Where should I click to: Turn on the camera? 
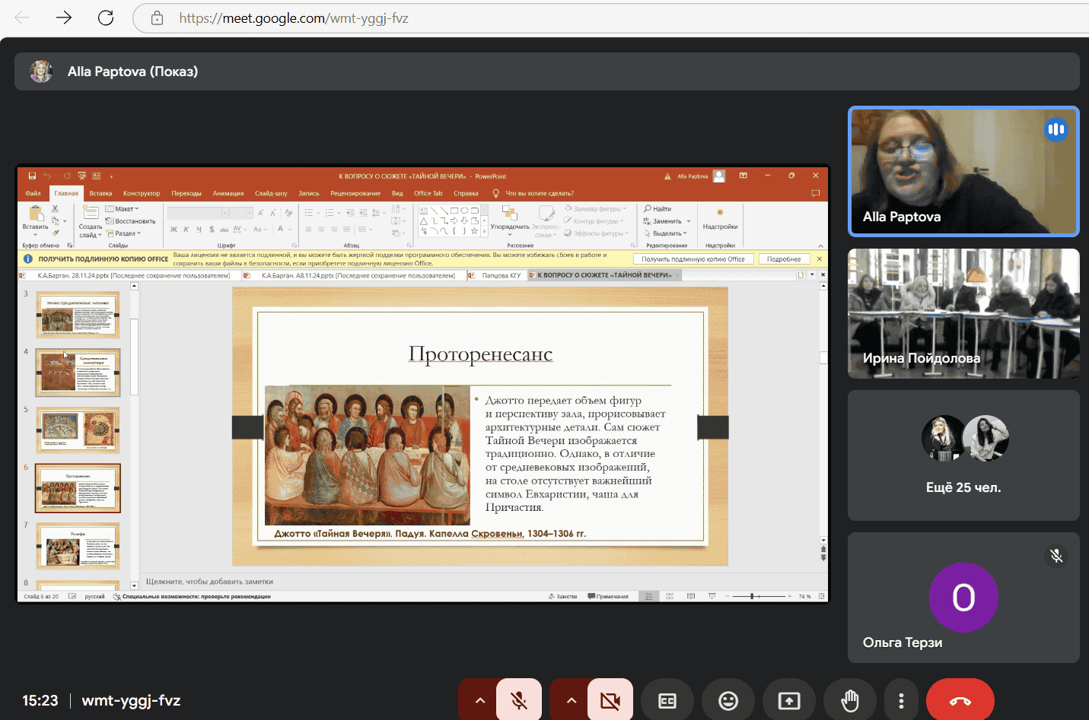(610, 700)
